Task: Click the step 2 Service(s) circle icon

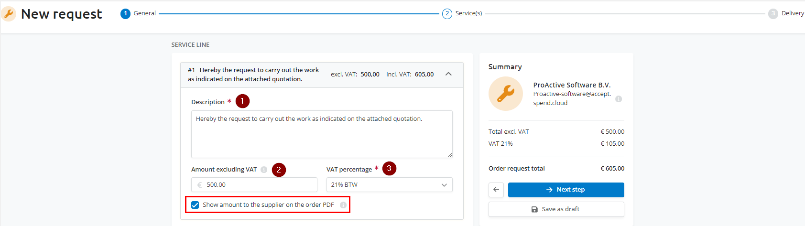Action: pos(447,13)
